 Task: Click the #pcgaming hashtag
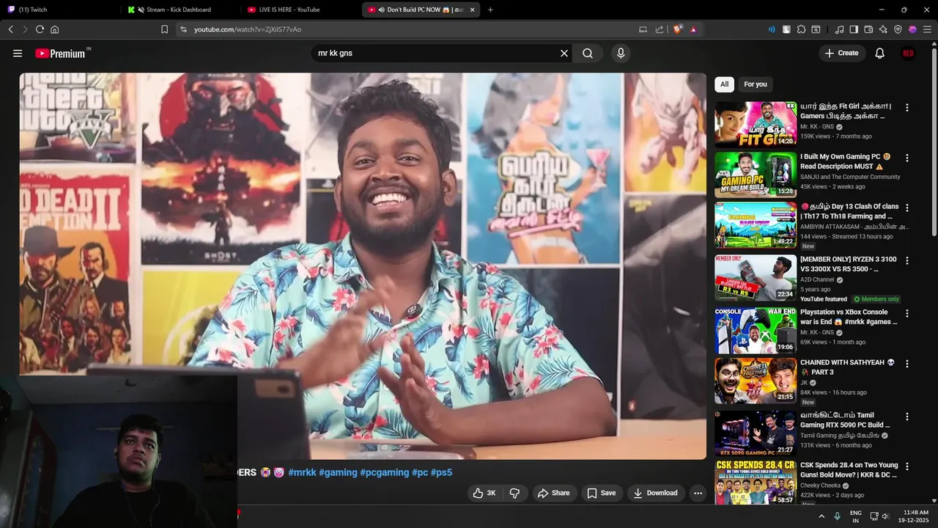coord(384,473)
